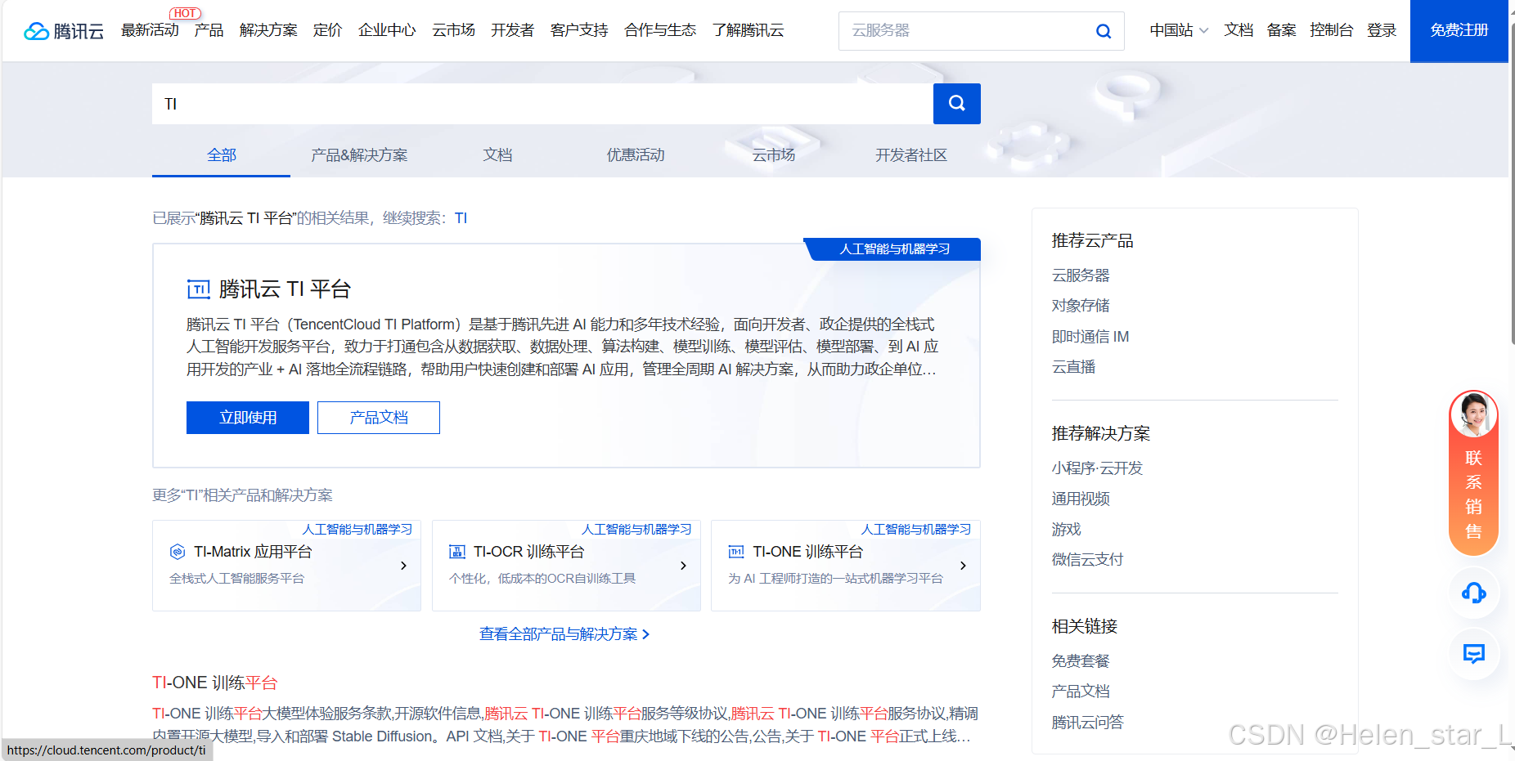Open 备案 in the header
Image resolution: width=1515 pixels, height=761 pixels.
point(1281,30)
